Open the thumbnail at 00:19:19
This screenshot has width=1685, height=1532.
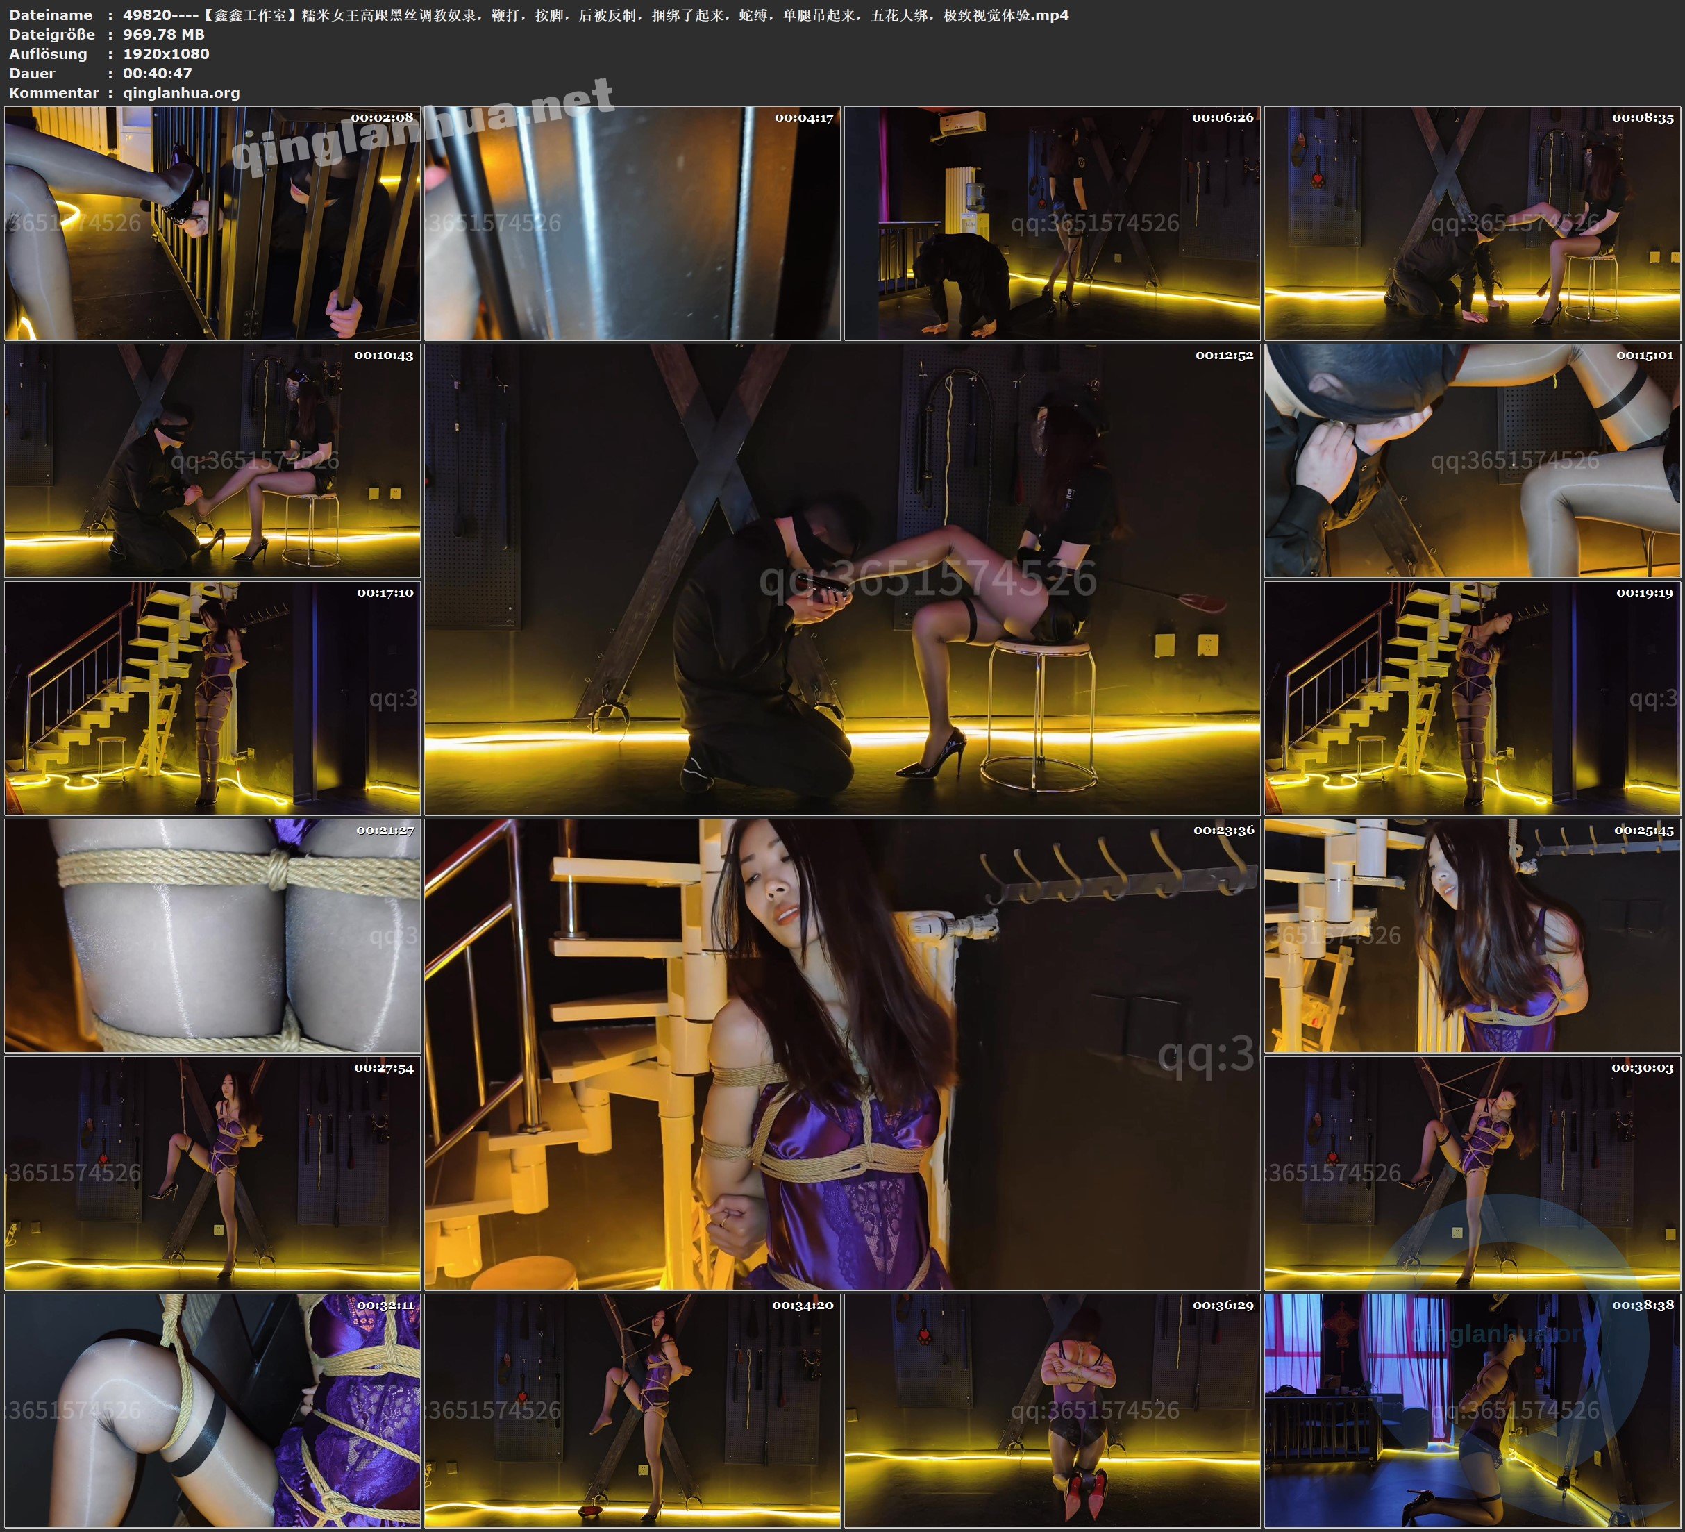1473,698
